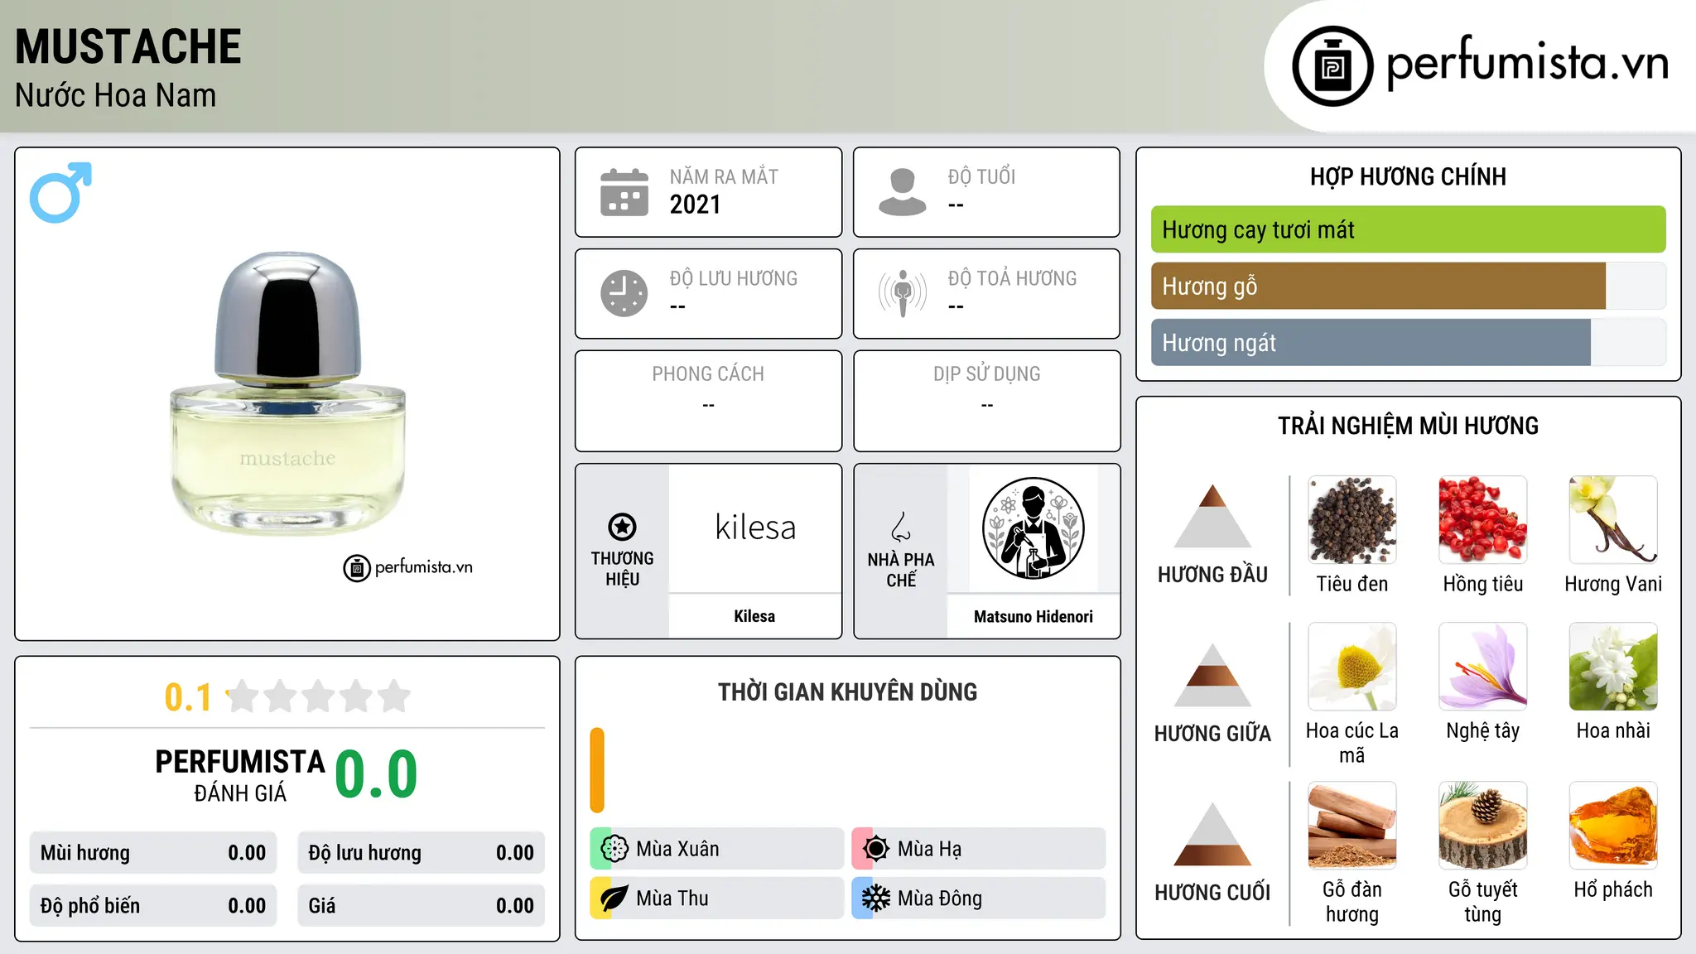Viewport: 1696px width, 954px height.
Task: Click the clock icon beside Độ lưu hương
Action: [624, 293]
